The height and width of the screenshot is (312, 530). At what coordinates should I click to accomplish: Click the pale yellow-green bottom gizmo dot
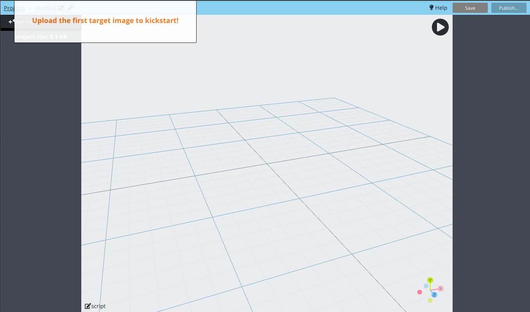tap(430, 300)
